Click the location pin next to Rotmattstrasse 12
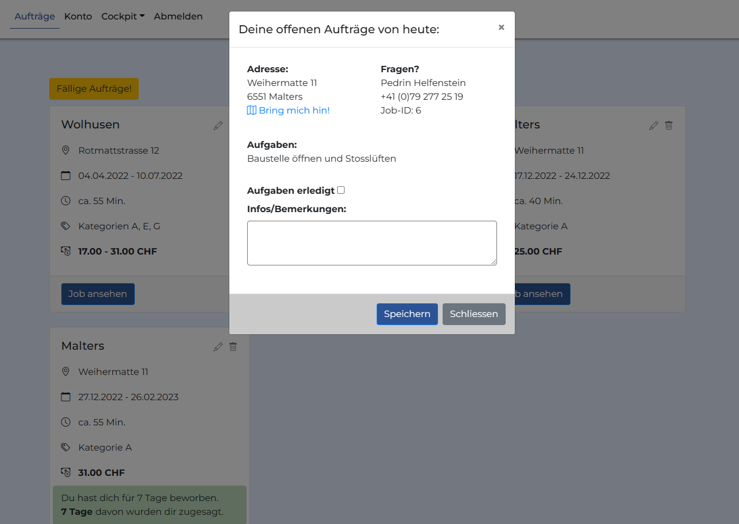739x524 pixels. (66, 150)
